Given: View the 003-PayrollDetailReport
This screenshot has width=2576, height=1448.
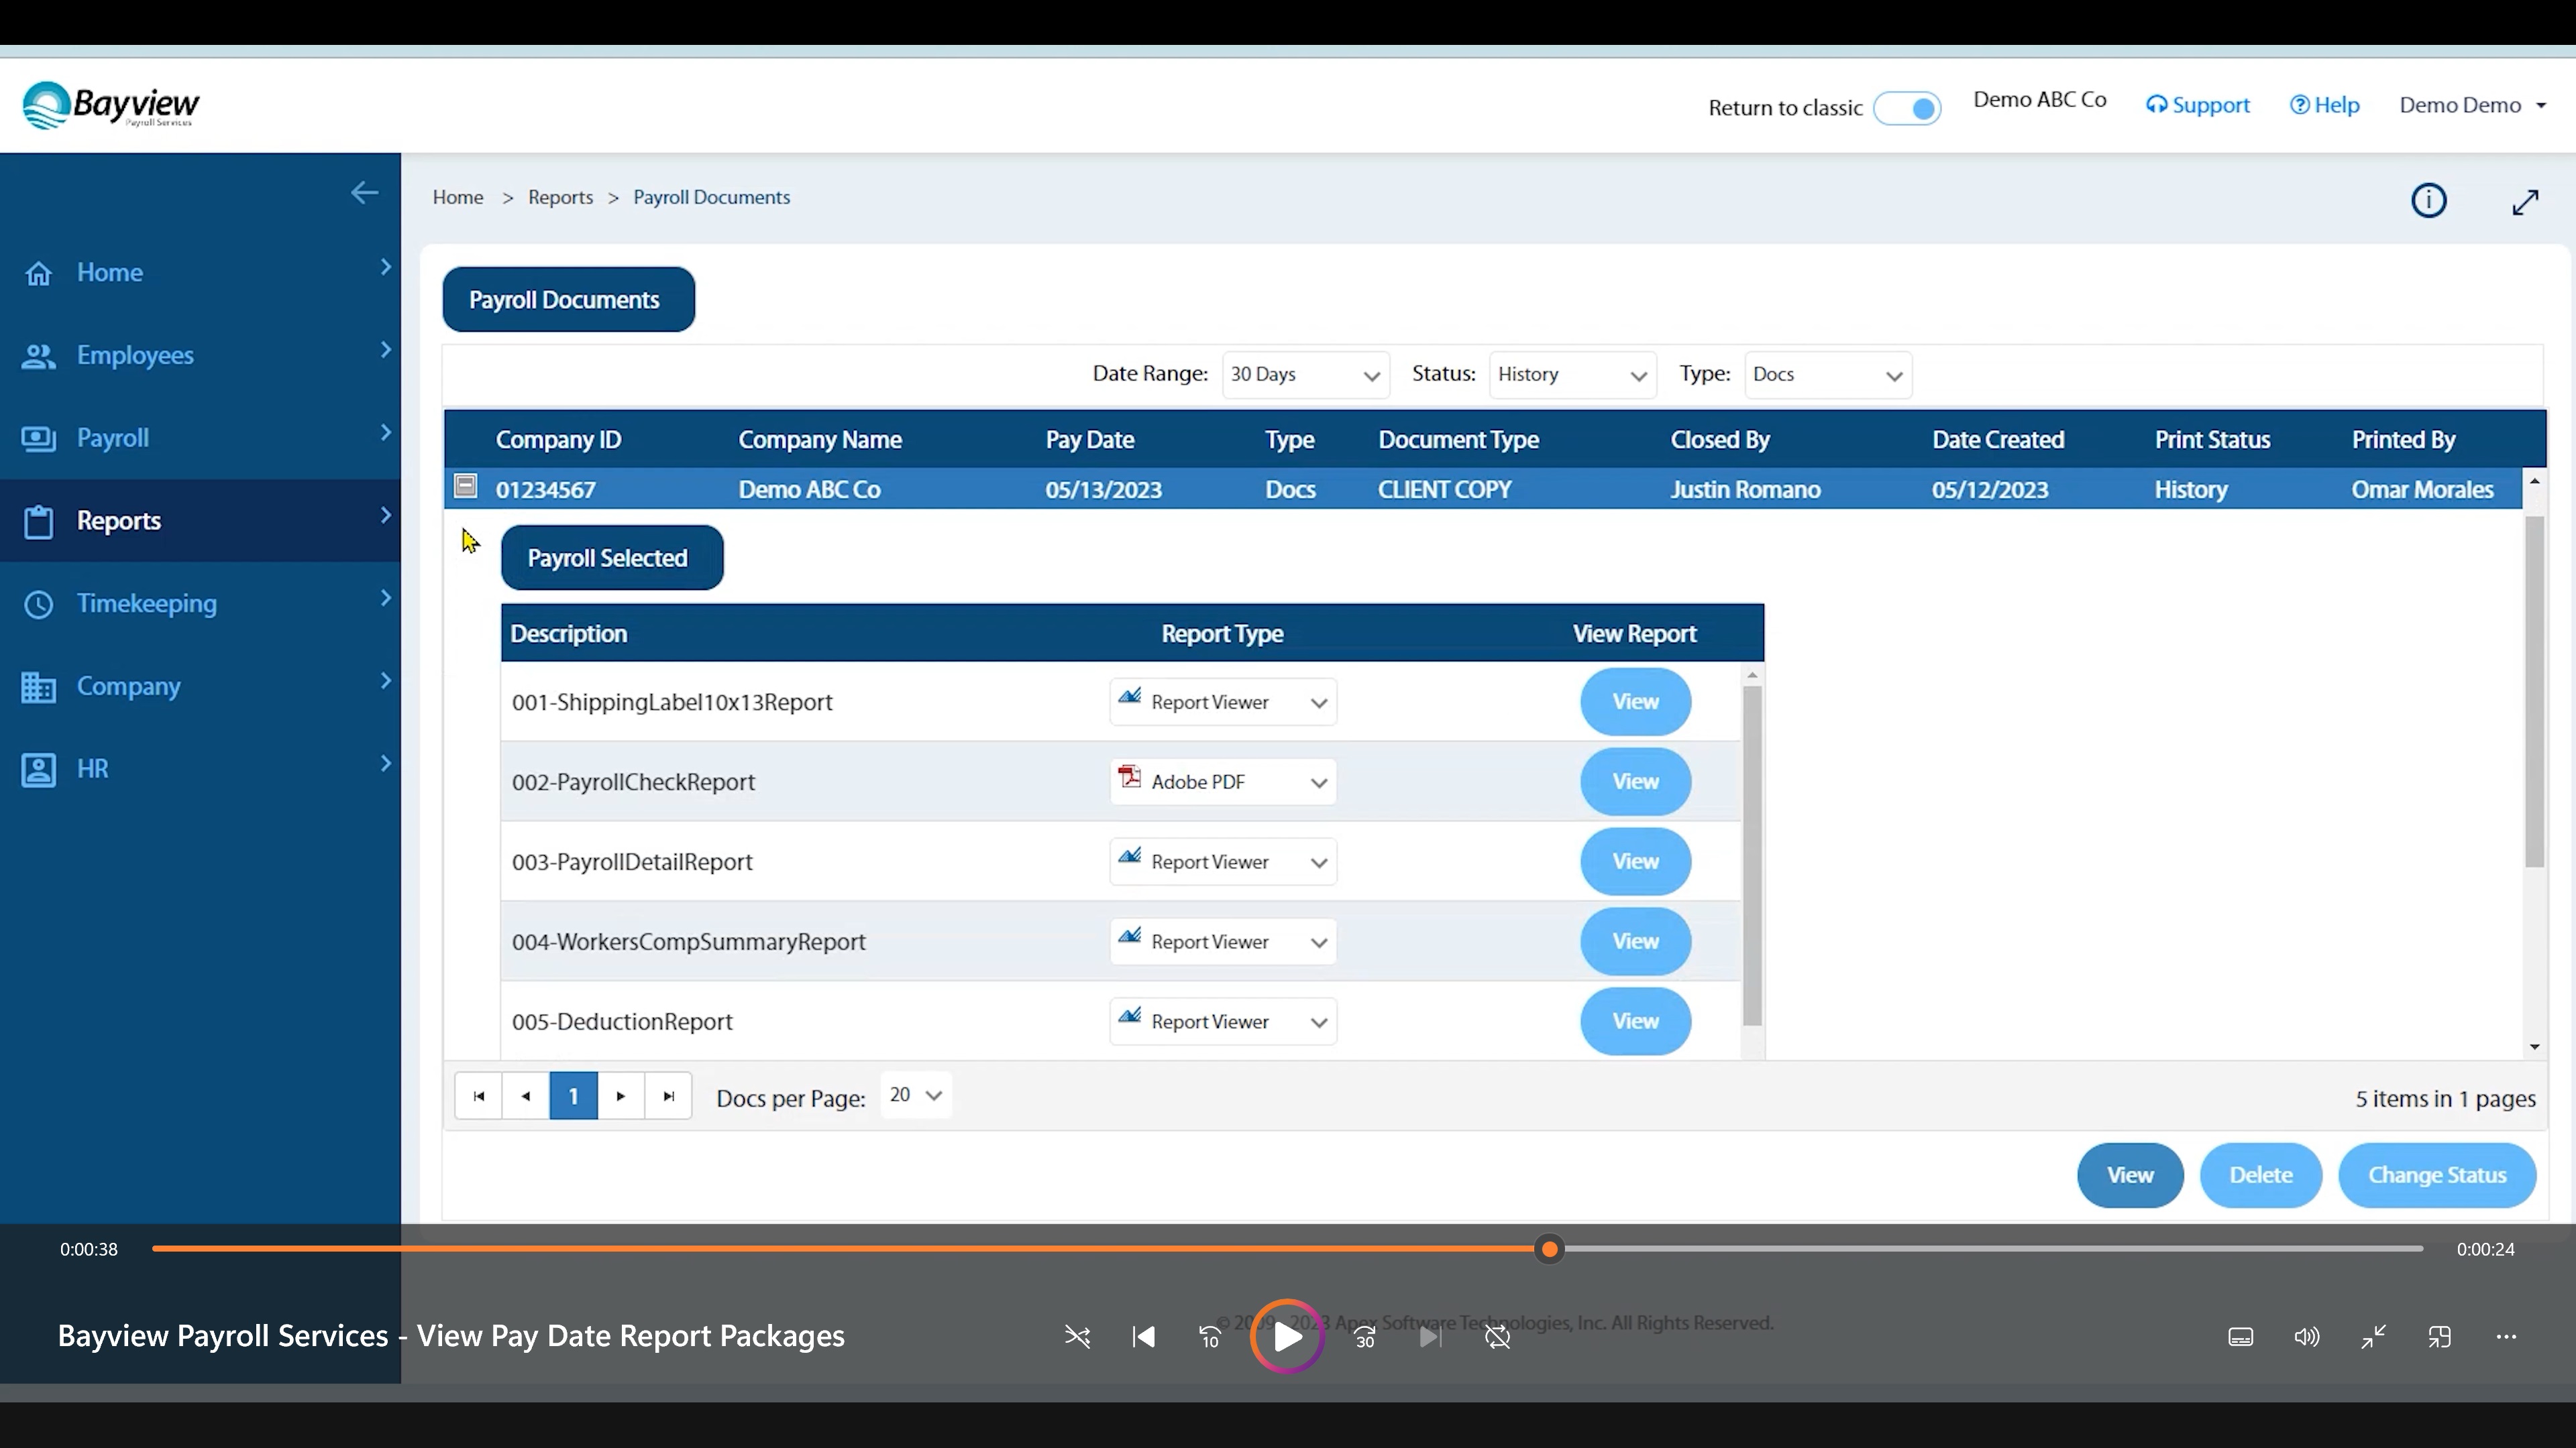Looking at the screenshot, I should [1635, 861].
